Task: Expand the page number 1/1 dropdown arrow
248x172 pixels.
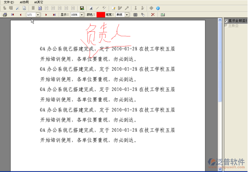Action: (38, 15)
